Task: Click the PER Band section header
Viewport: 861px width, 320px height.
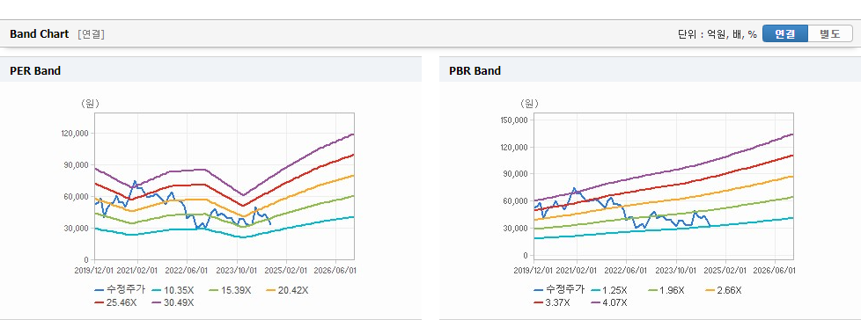Action: click(35, 70)
